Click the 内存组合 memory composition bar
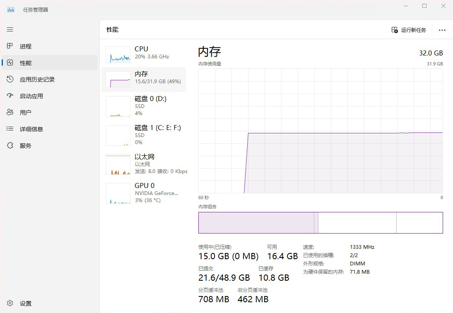The width and height of the screenshot is (453, 313). coord(320,223)
